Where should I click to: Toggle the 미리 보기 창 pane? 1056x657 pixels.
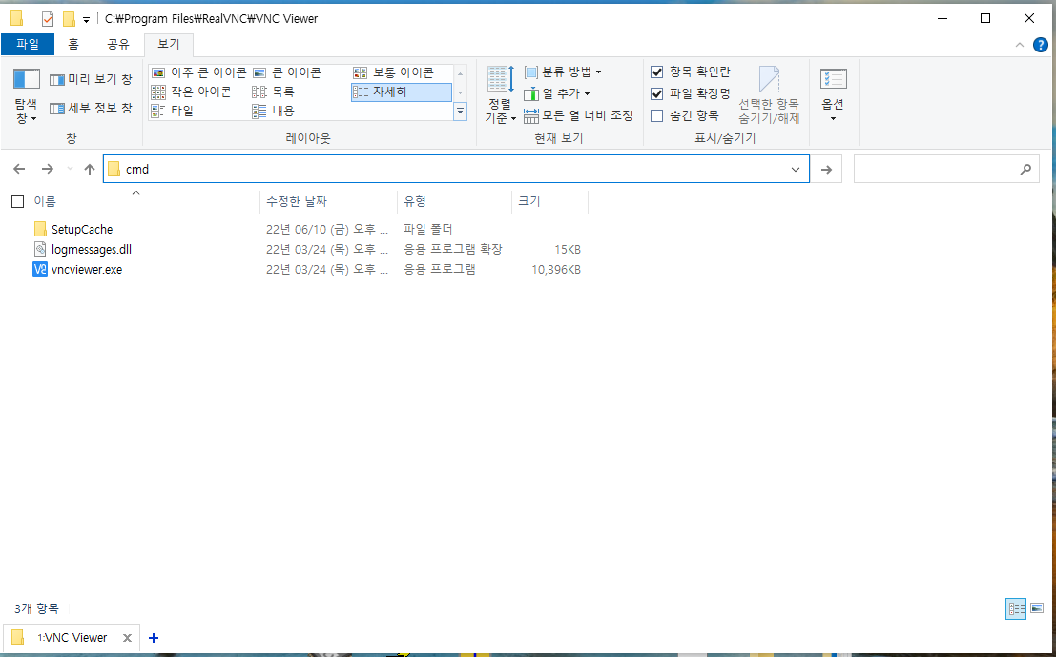coord(91,79)
